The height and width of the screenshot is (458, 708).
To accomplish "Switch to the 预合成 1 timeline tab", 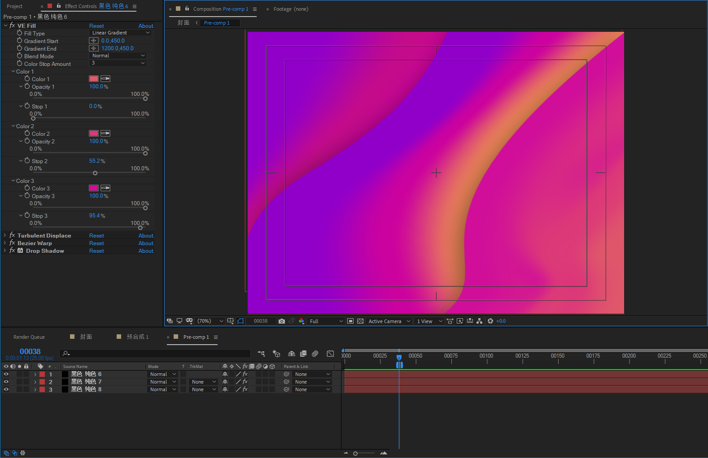I will 137,337.
